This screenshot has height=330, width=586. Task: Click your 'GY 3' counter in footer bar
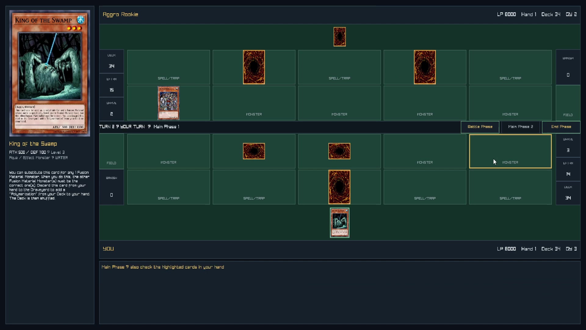coord(571,249)
